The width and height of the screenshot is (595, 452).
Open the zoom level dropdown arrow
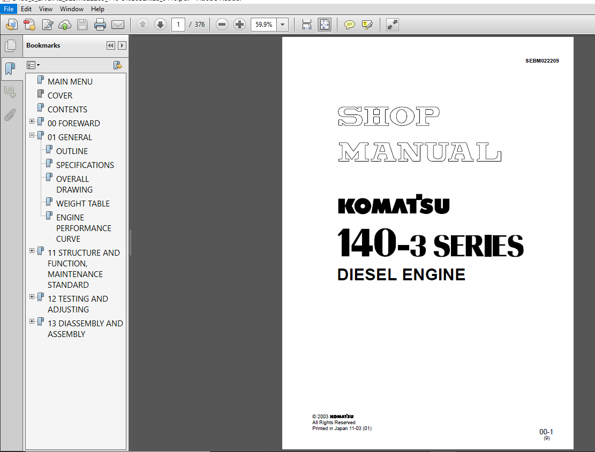282,25
